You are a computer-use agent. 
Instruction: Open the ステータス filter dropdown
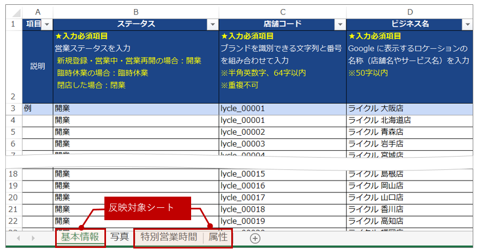[213, 24]
